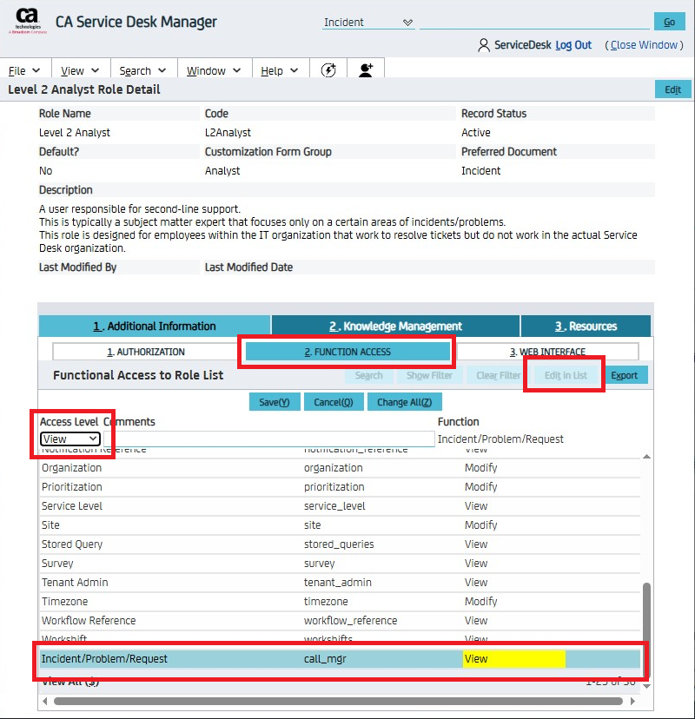695x719 pixels.
Task: Switch to Knowledge Management tab
Action: coord(395,326)
